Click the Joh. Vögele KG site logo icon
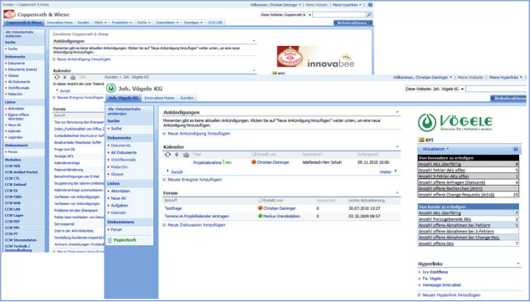Viewport: 530px width, 302px height. pos(111,88)
